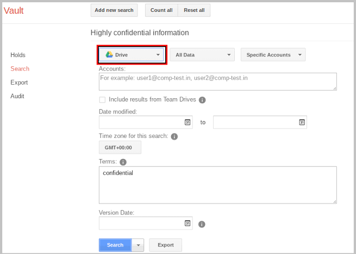Screen dimensions: 356x254
Task: Click info icon next to Time zone label
Action: point(174,137)
